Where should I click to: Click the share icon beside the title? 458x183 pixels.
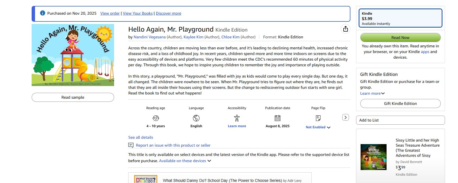click(345, 29)
